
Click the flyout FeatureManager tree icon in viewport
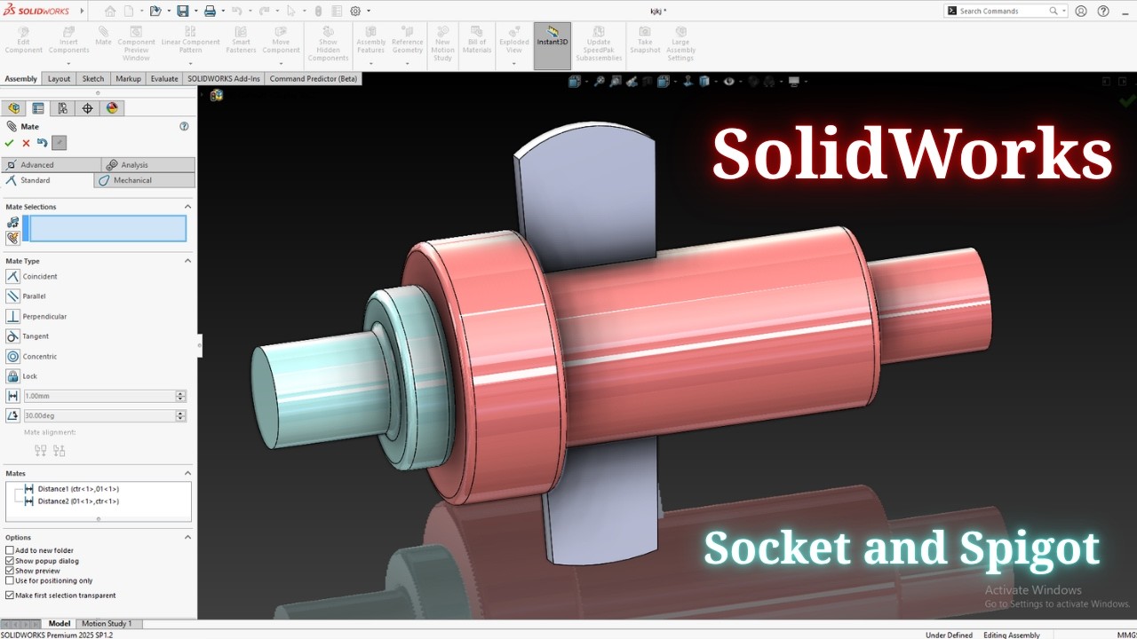(x=216, y=95)
